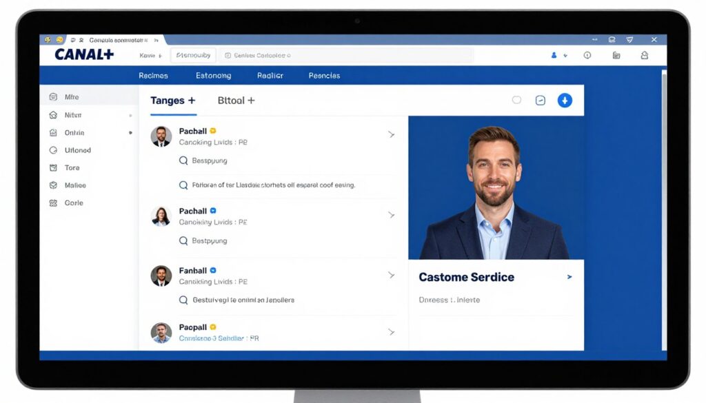The width and height of the screenshot is (706, 403).
Task: Open the Recimes menu
Action: coord(153,76)
